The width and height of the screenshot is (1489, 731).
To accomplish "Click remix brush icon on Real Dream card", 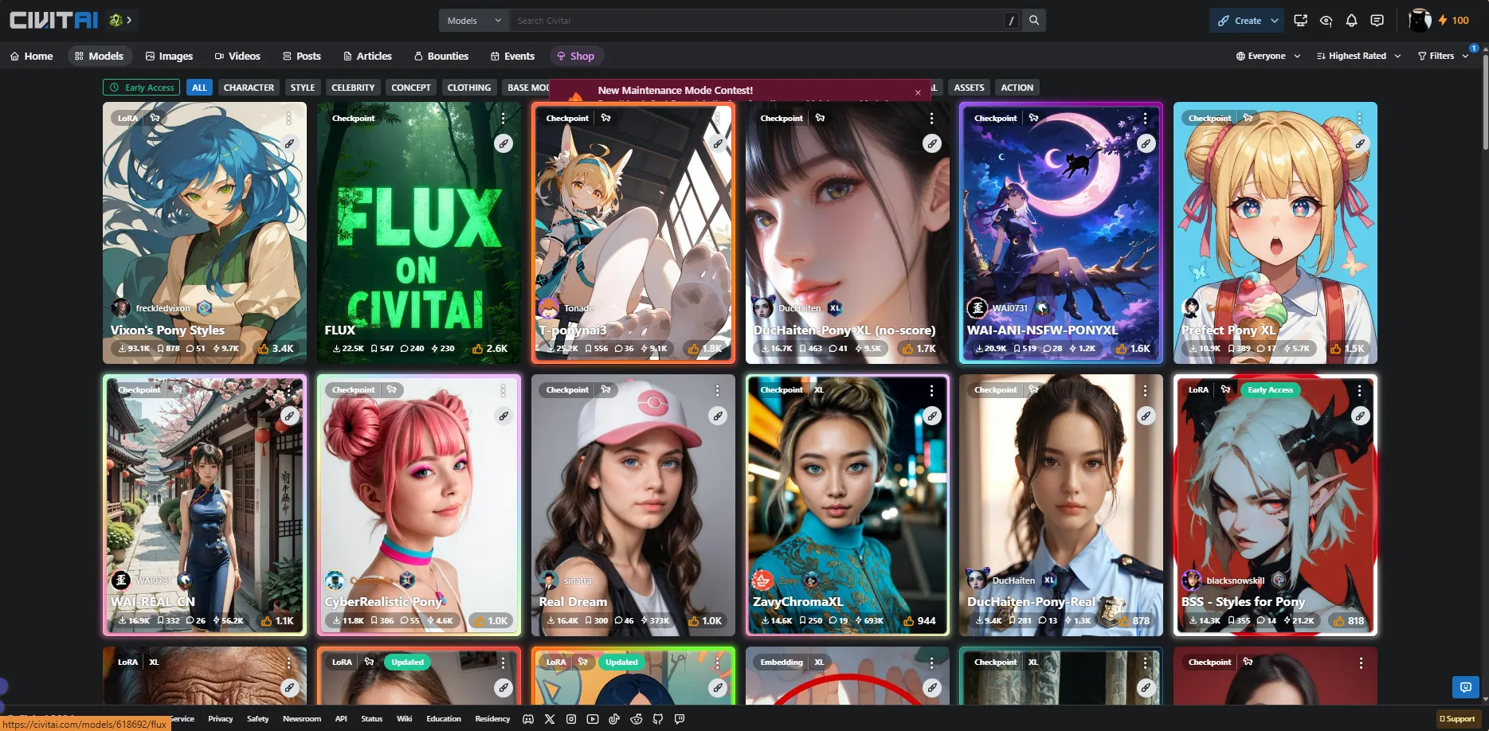I will pos(718,416).
